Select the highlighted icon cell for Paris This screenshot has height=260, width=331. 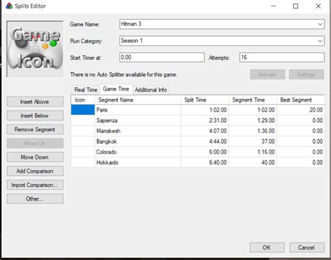coord(83,110)
